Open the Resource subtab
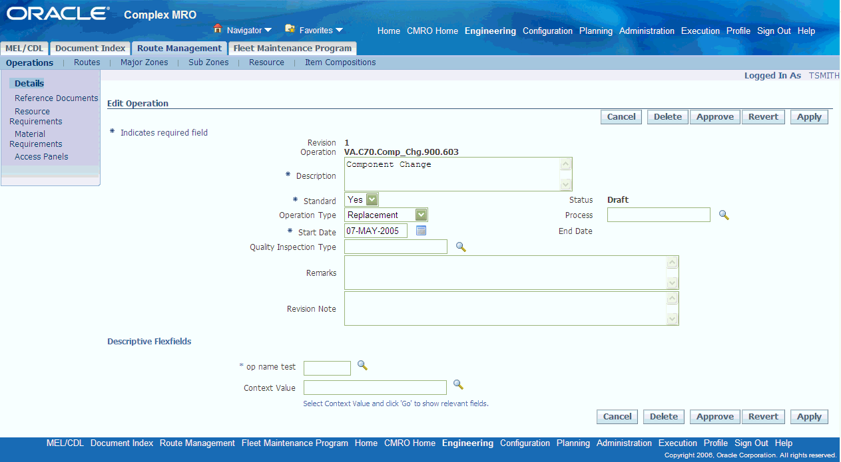 [x=266, y=62]
